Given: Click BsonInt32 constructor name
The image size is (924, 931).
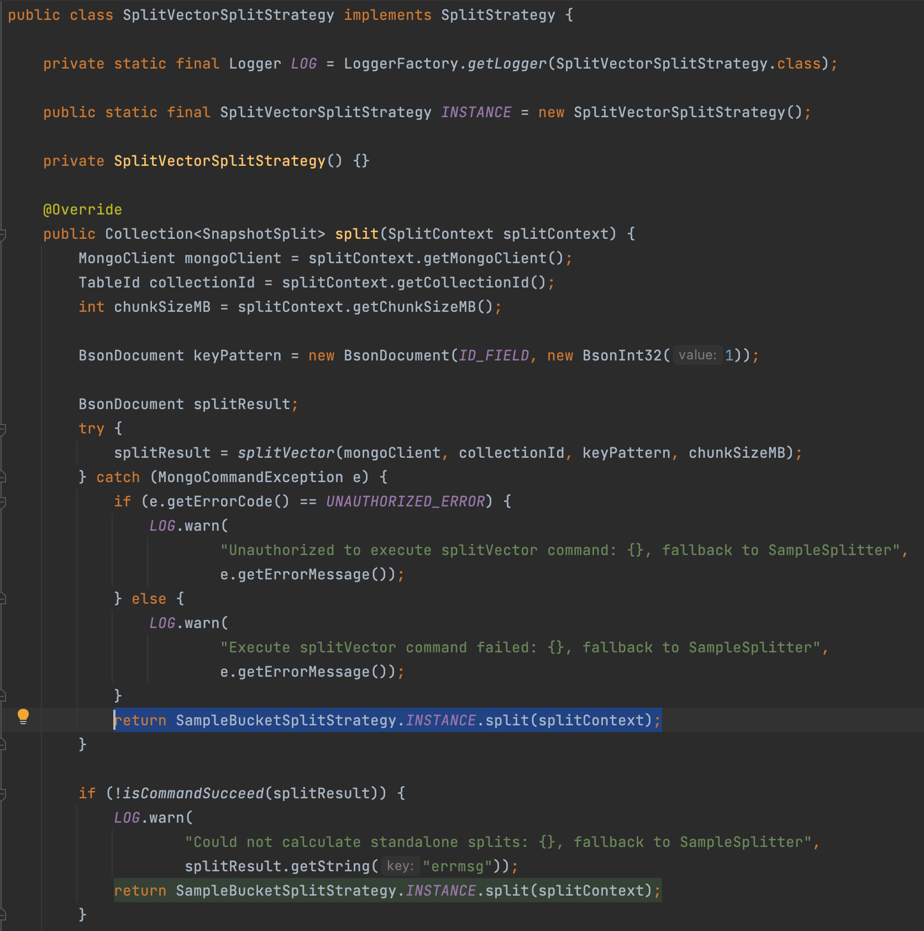Looking at the screenshot, I should point(622,355).
